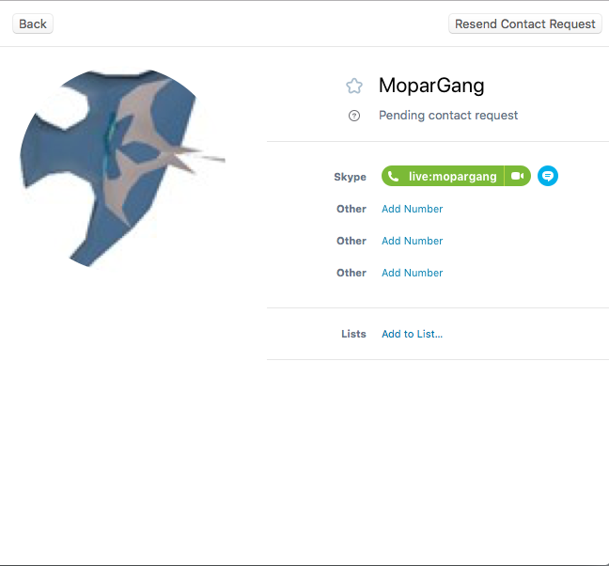609x566 pixels.
Task: Click the third Add Number link
Action: pyautogui.click(x=412, y=273)
